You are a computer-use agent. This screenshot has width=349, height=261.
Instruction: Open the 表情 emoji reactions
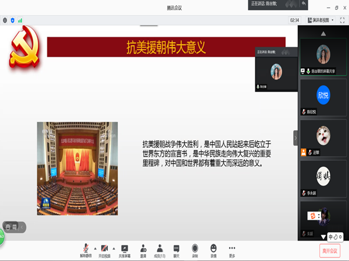point(213,249)
